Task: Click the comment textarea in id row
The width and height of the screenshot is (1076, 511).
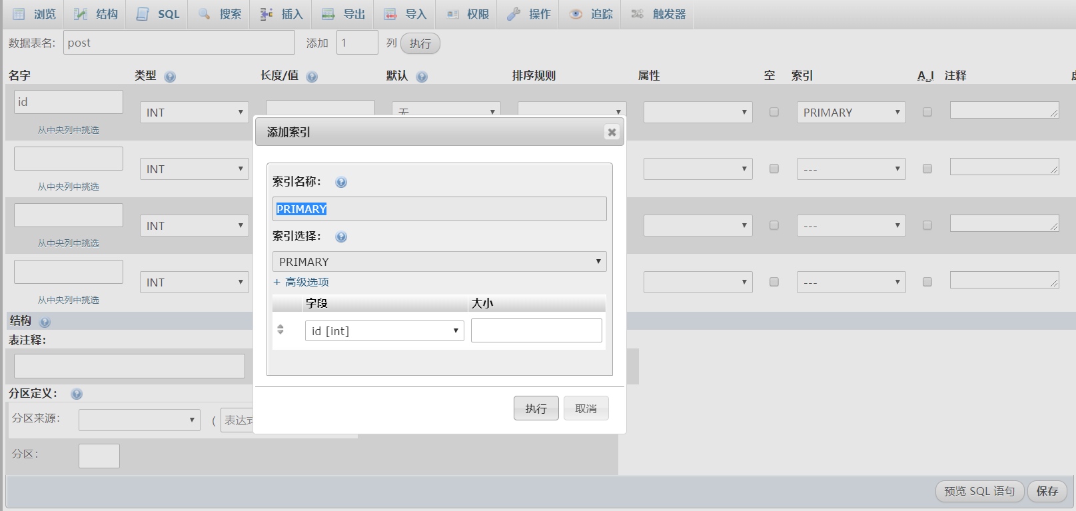Action: [1005, 110]
